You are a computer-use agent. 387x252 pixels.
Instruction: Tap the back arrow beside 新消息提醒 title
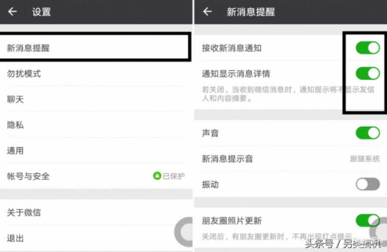(x=207, y=12)
